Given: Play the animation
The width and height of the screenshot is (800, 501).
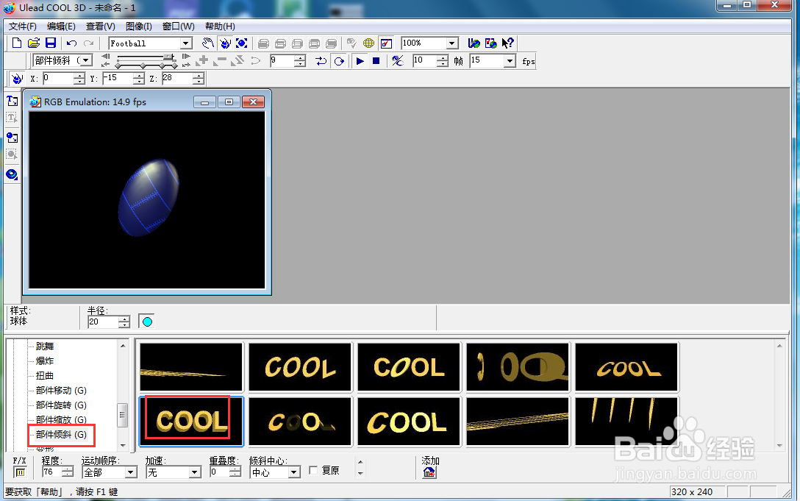Looking at the screenshot, I should [x=360, y=61].
